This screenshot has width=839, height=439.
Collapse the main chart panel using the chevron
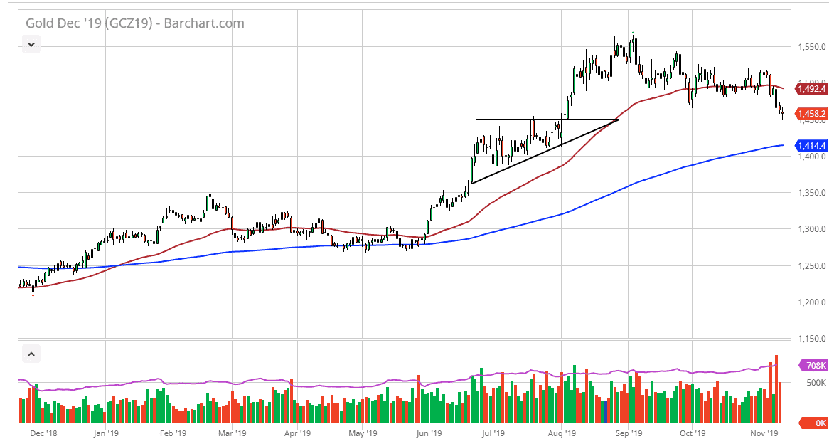(31, 44)
